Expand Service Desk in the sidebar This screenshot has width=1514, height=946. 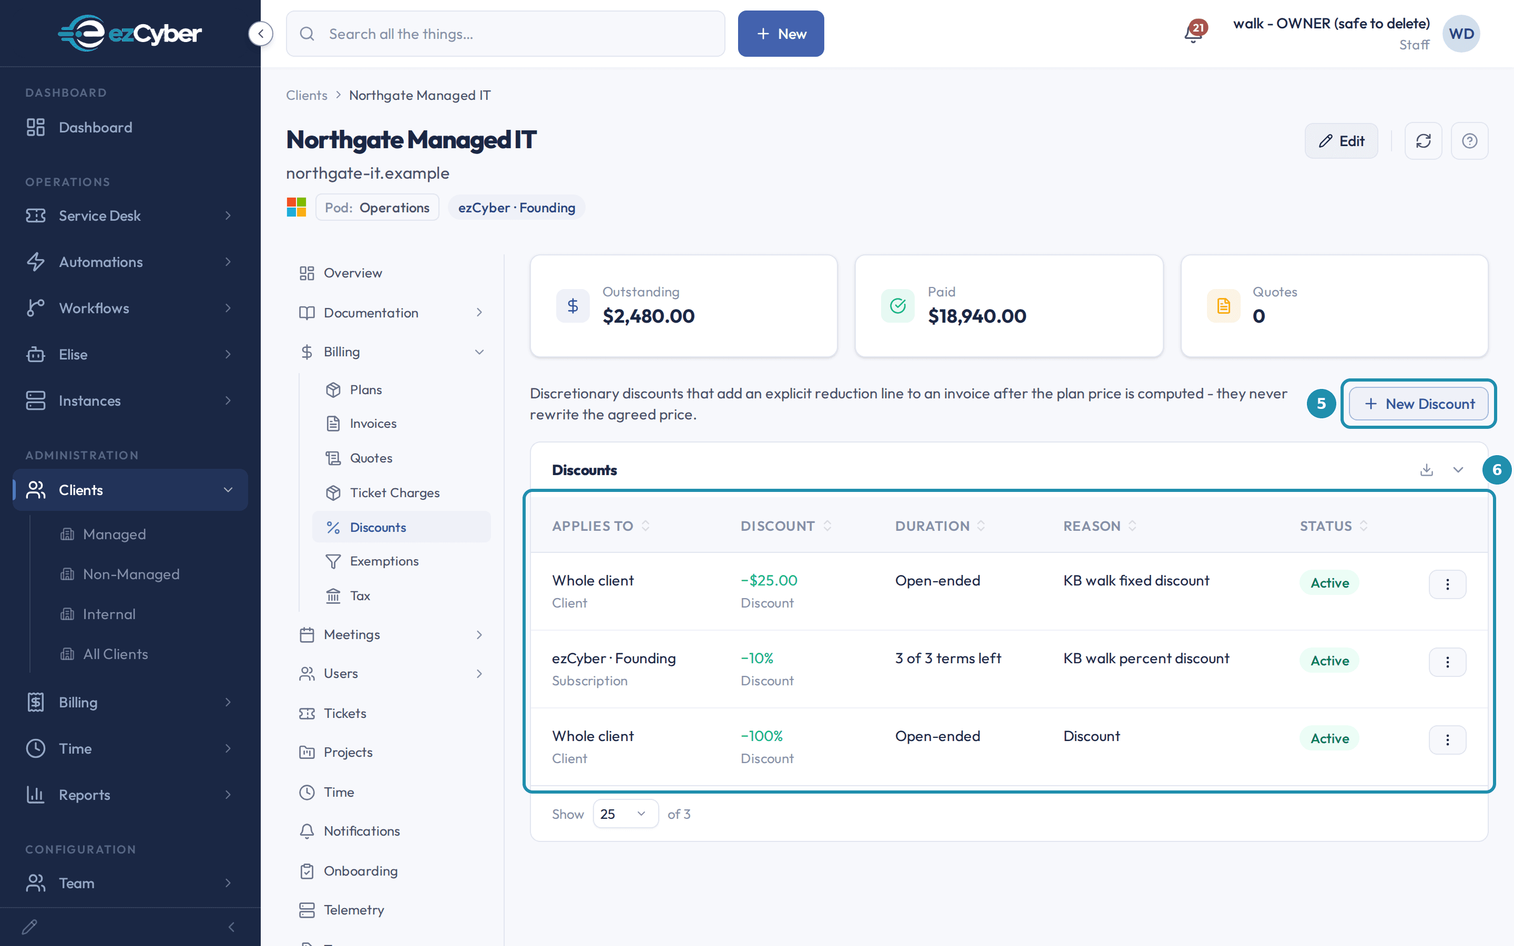tap(130, 215)
